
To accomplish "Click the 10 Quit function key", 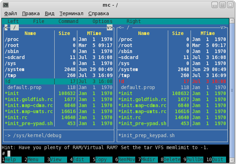I will click(216, 159).
